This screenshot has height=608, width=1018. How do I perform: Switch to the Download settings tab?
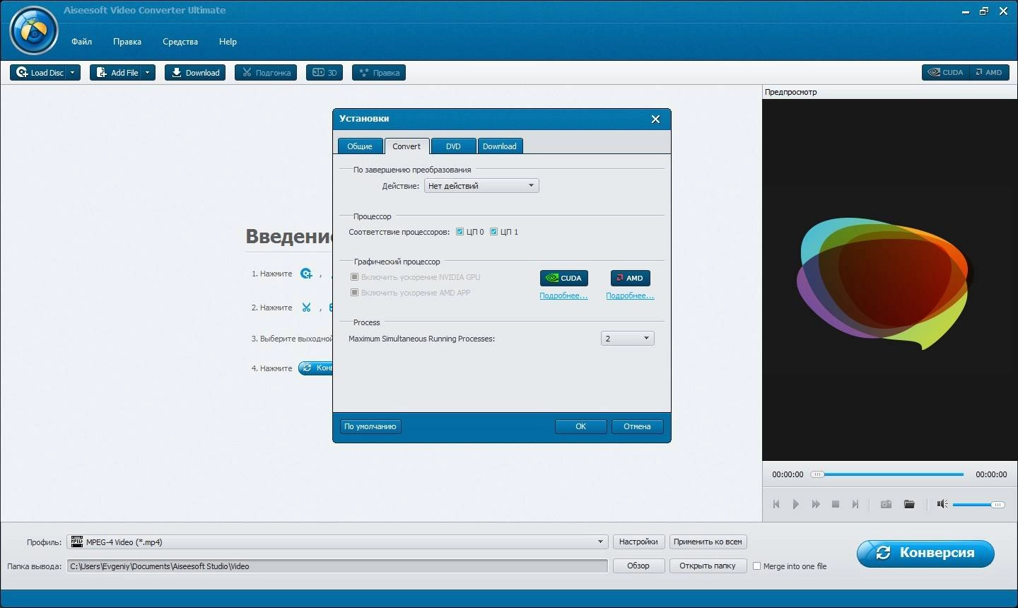click(500, 146)
